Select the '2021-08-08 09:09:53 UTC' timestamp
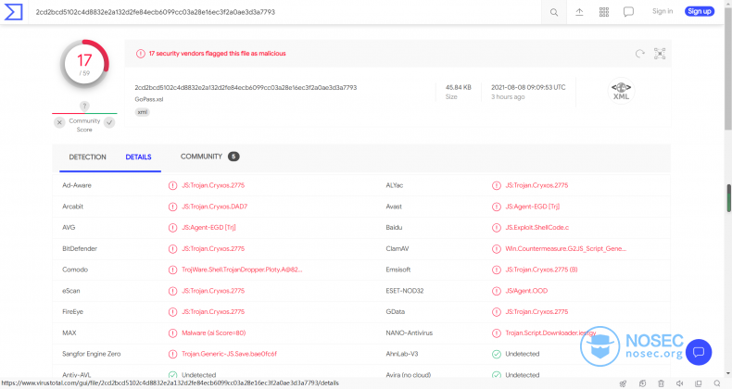 tap(528, 87)
